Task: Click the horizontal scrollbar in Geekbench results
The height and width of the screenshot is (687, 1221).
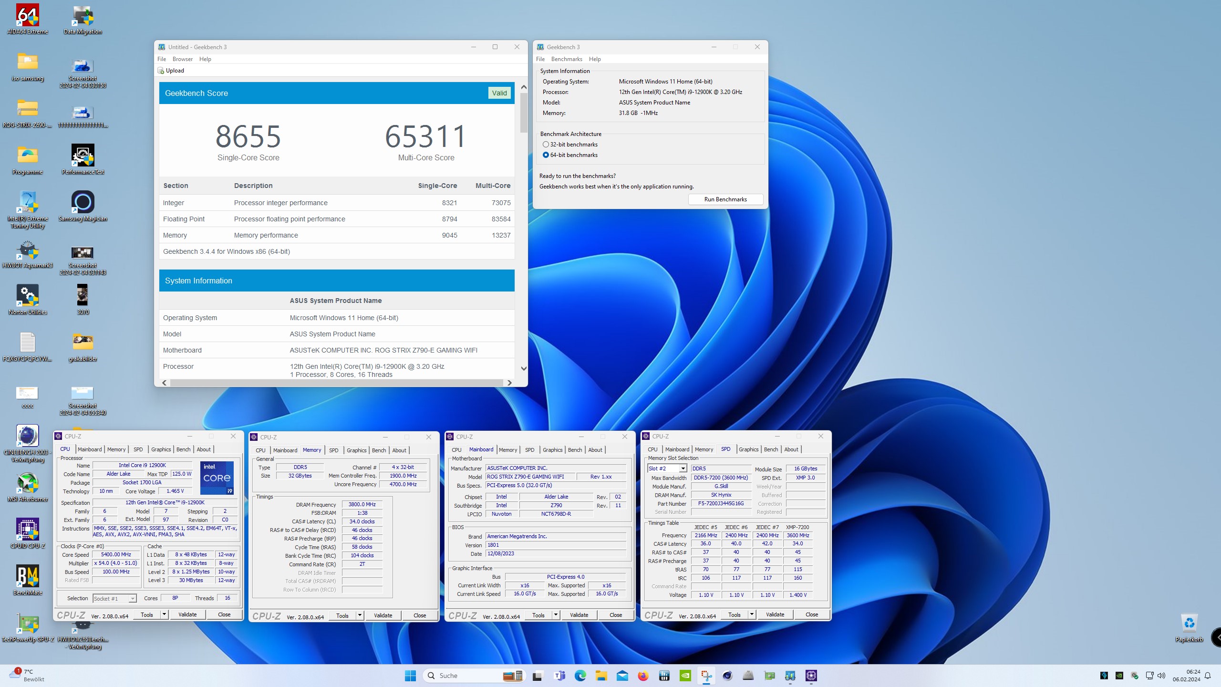Action: 337,383
